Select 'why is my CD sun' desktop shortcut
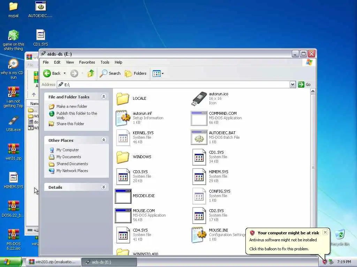357x267 pixels. tap(13, 68)
